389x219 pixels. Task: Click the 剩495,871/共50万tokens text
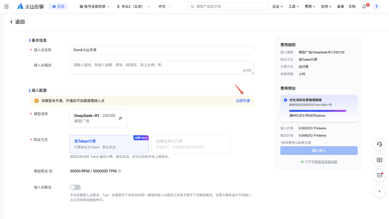coord(307,116)
